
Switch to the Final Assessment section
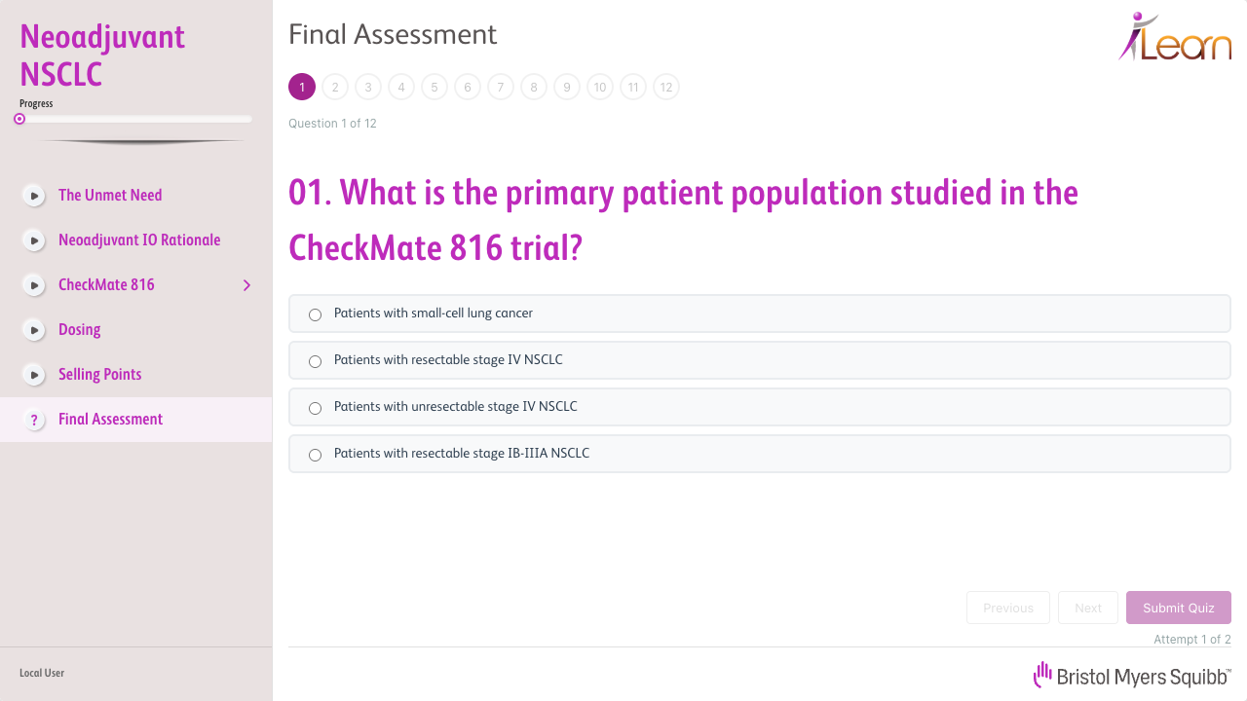click(110, 419)
